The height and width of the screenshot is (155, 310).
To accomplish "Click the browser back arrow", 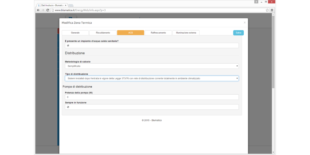I will click(x=38, y=10).
